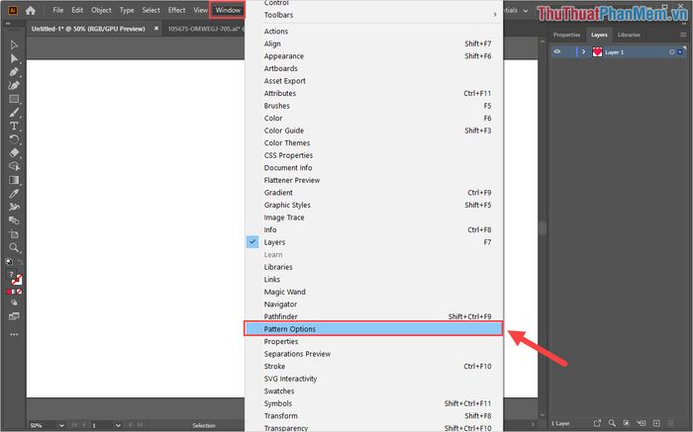This screenshot has height=432, width=693.
Task: Hide Layer 1 using the eye icon
Action: [557, 51]
